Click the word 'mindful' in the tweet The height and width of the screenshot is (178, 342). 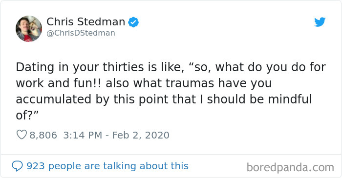point(290,99)
